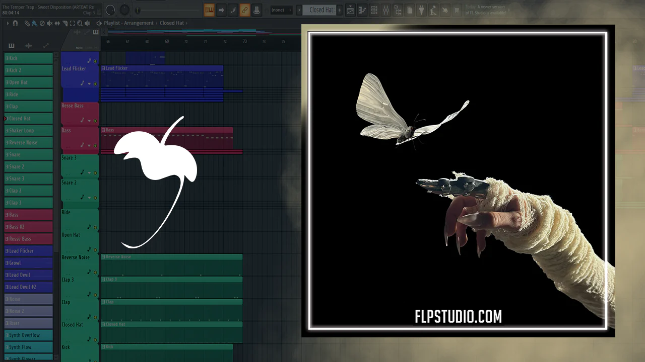Open the Channel Rack view
Image resolution: width=645 pixels, height=362 pixels.
pos(374,10)
